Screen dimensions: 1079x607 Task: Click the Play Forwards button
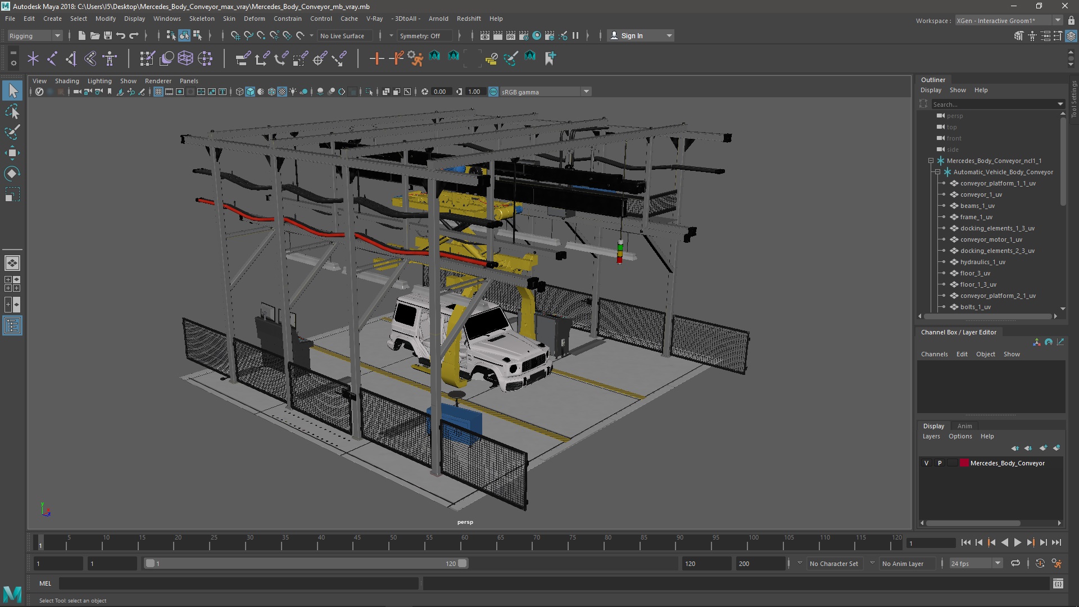pyautogui.click(x=1017, y=542)
